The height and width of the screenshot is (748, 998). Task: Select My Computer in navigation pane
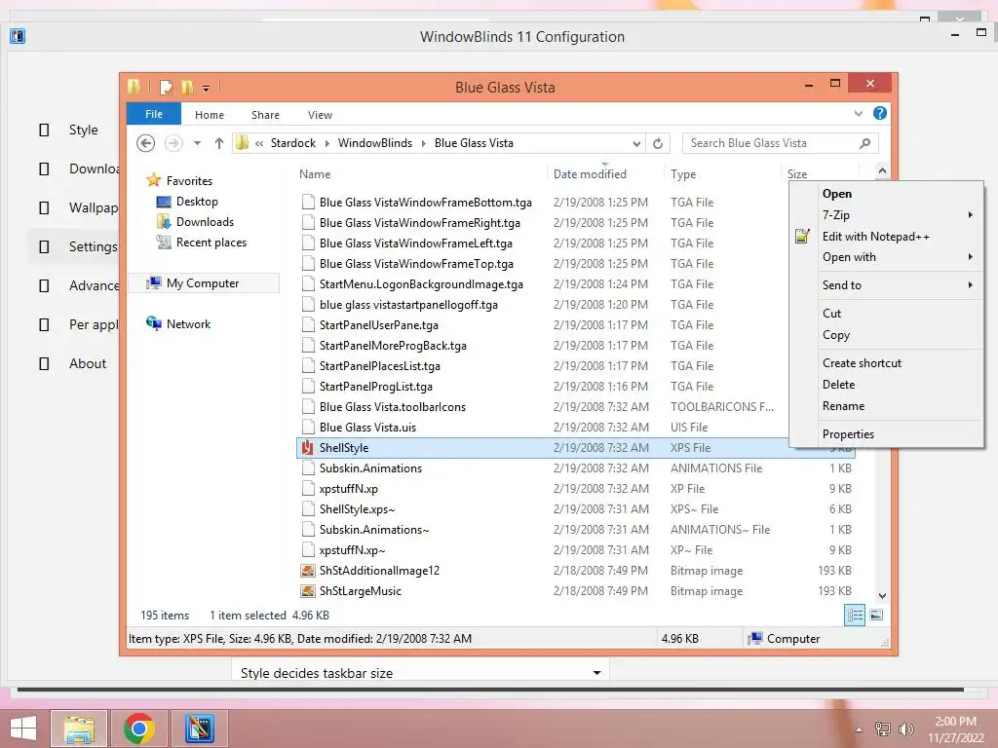tap(204, 283)
